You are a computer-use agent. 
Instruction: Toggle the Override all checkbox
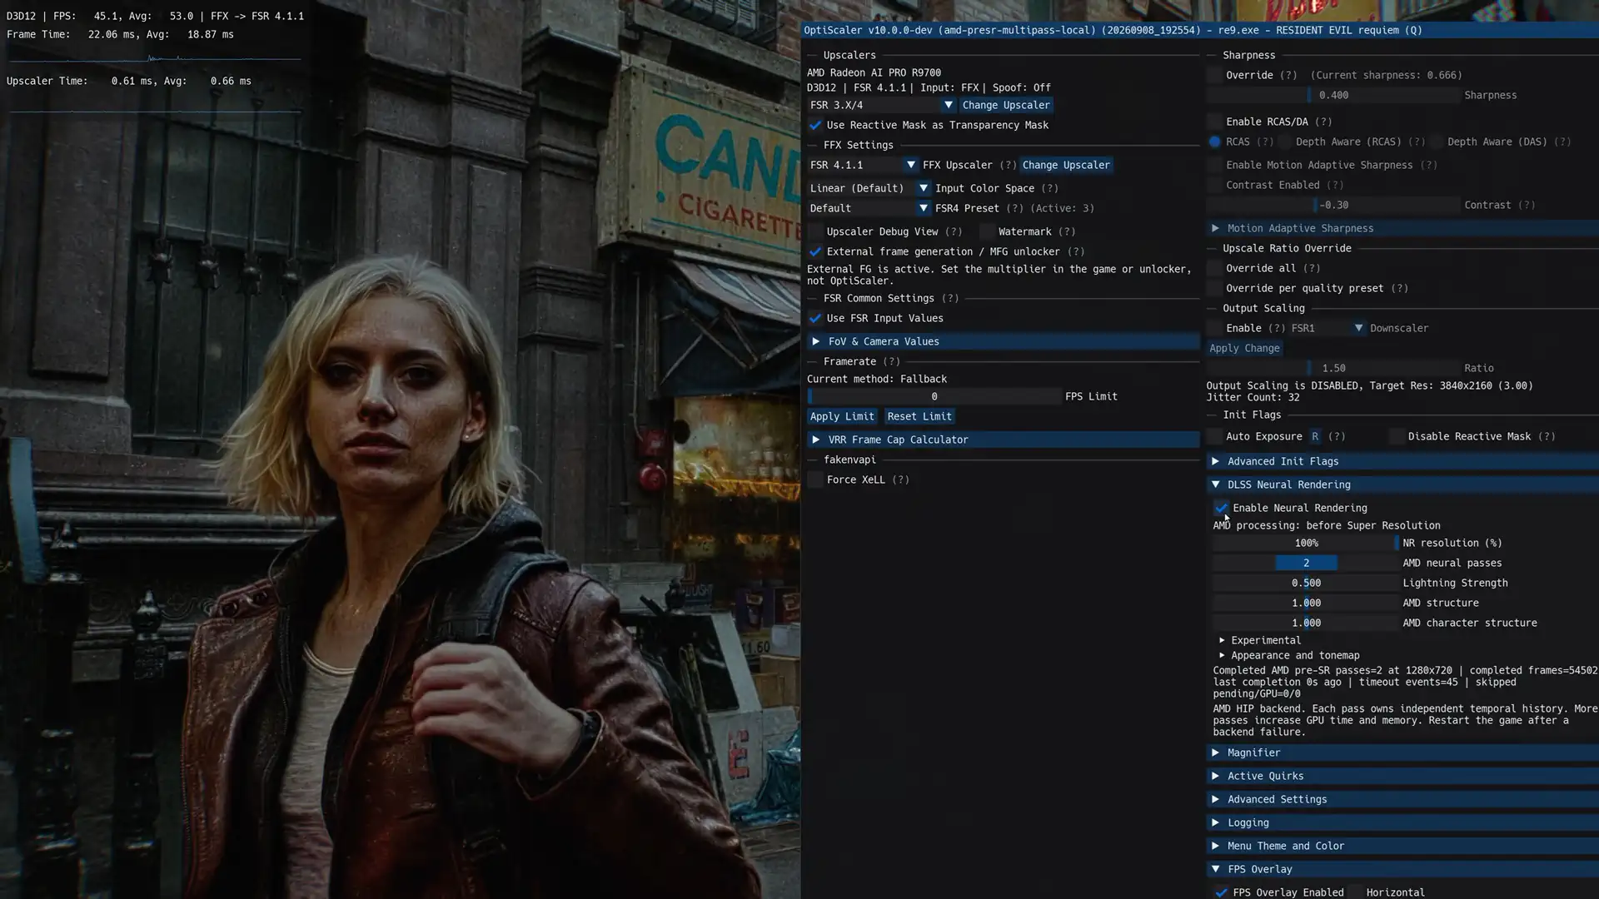click(1214, 268)
